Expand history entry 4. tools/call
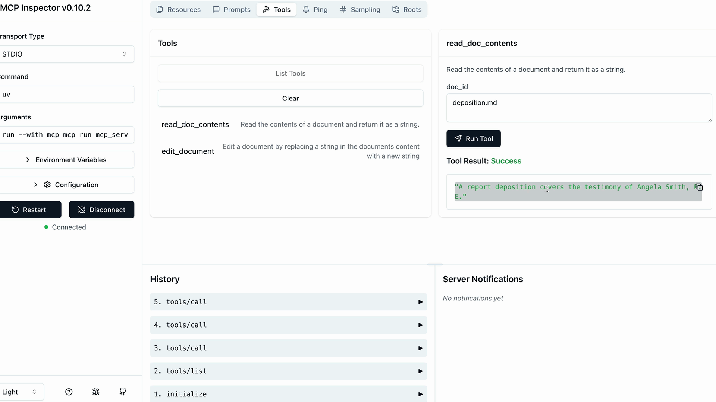The height and width of the screenshot is (402, 716). [x=289, y=325]
